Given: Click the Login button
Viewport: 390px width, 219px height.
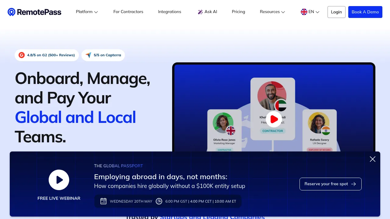Looking at the screenshot, I should pyautogui.click(x=336, y=12).
